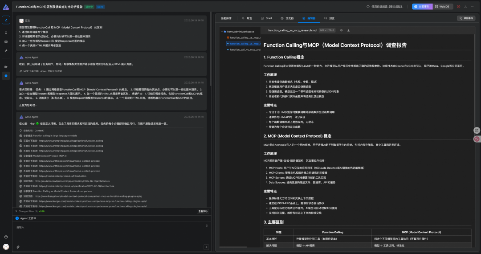This screenshot has width=481, height=254.
Task: Click the 当前操作 label tab
Action: click(226, 18)
